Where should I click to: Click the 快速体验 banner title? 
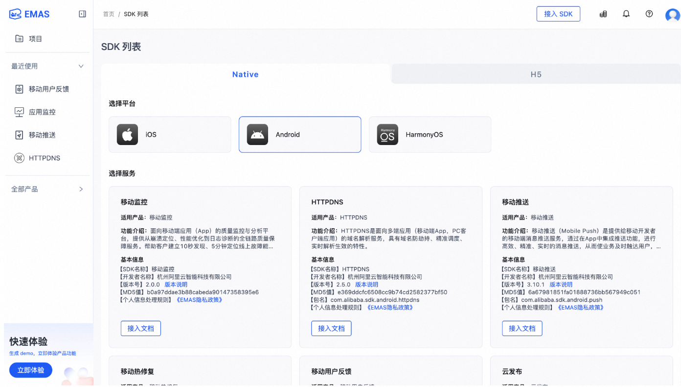(28, 341)
